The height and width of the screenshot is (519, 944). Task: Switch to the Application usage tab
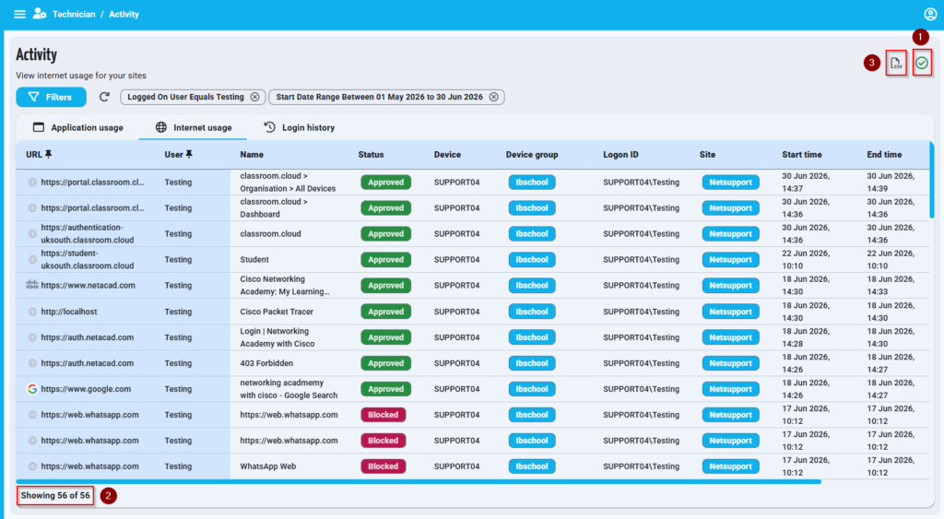[x=78, y=127]
